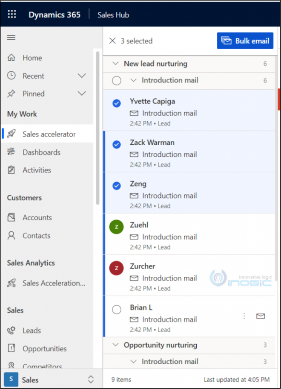
Task: Click the Sales accelerator rocket icon
Action: click(11, 134)
